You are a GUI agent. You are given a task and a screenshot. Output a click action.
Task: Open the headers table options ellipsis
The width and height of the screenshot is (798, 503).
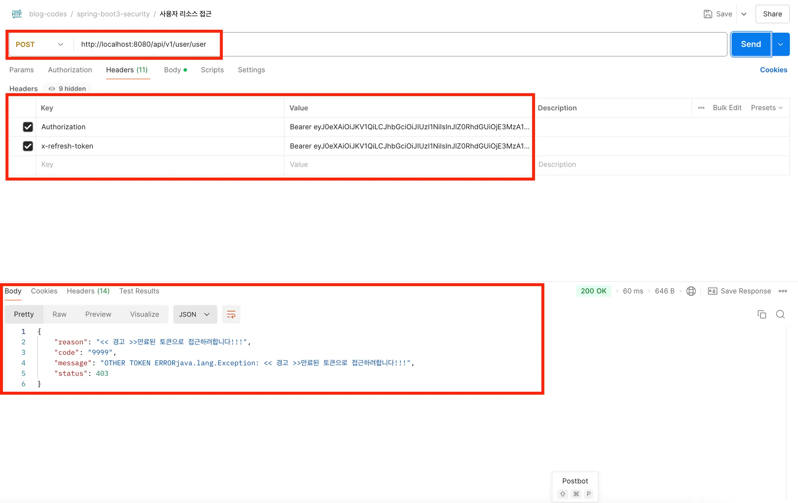pos(701,108)
